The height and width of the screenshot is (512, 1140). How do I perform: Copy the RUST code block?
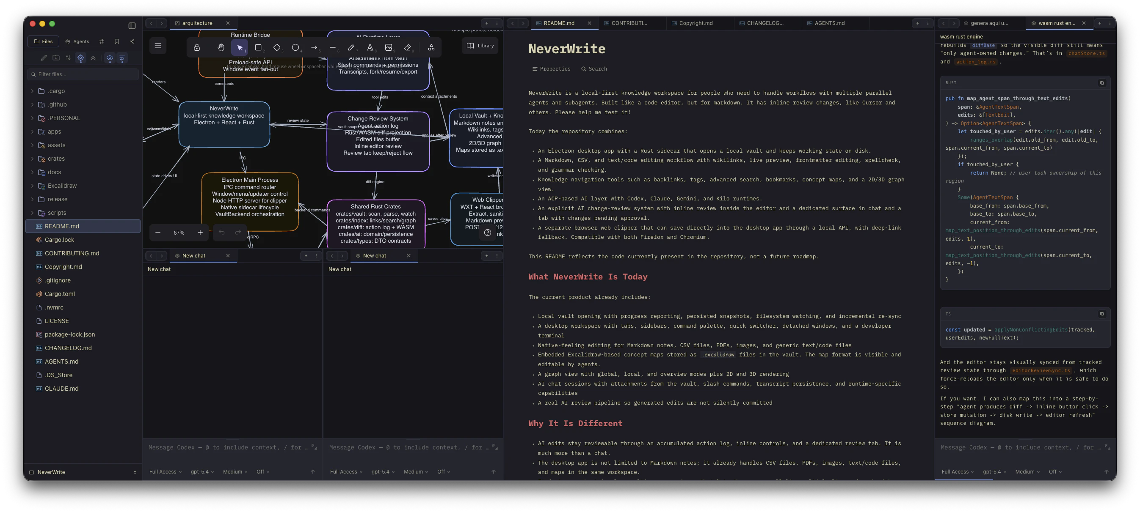1102,83
